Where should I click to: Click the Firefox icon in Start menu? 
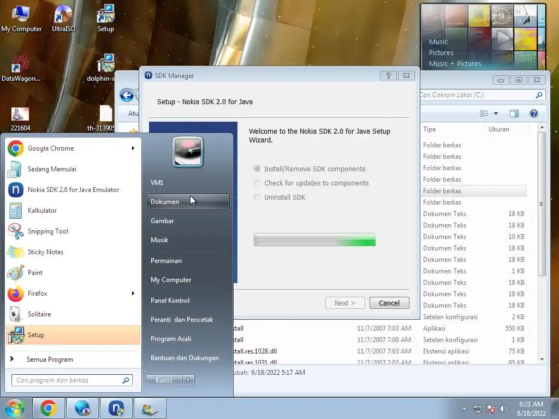[16, 294]
